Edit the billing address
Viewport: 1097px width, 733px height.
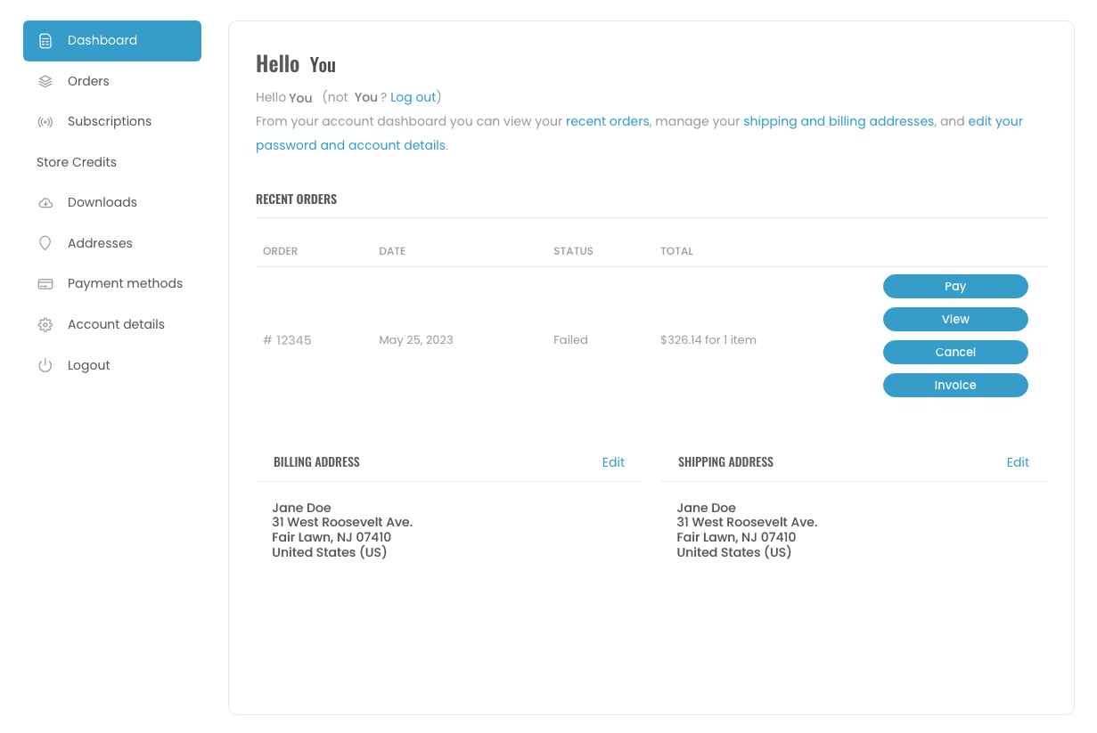[x=613, y=462]
